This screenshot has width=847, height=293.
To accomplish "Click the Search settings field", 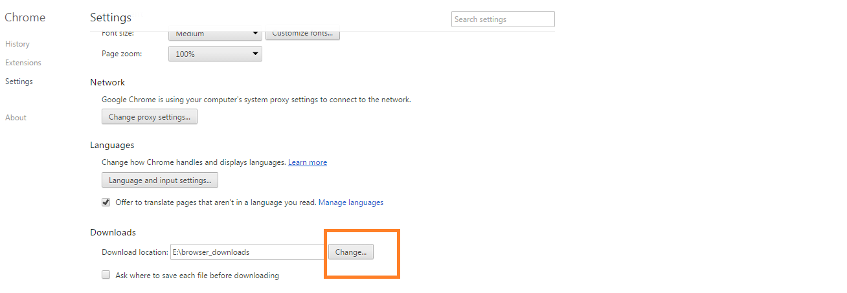I will [503, 19].
